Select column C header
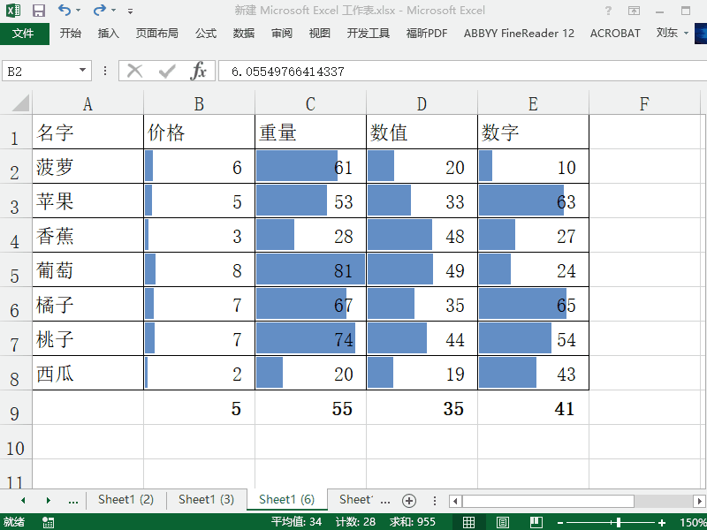The width and height of the screenshot is (707, 530). pos(310,103)
